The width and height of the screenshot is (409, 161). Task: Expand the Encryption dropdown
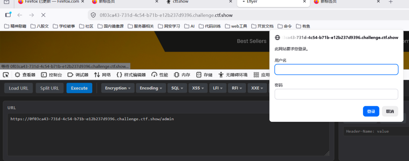point(118,88)
